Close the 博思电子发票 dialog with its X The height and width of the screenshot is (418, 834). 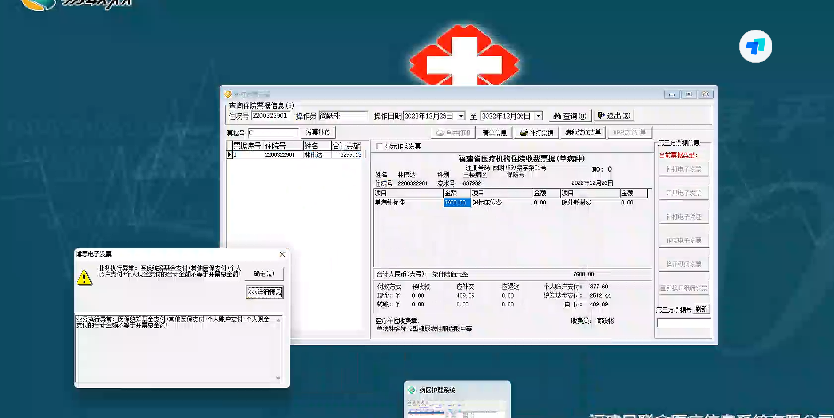pyautogui.click(x=282, y=254)
